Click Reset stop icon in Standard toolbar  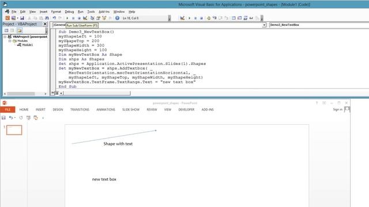(79, 18)
